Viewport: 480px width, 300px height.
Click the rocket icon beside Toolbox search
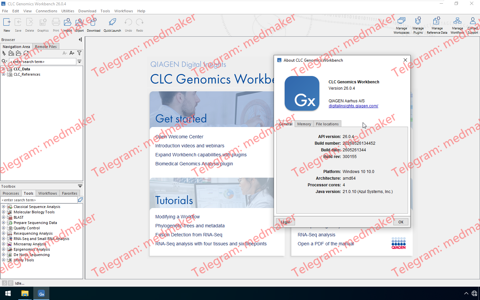[80, 200]
